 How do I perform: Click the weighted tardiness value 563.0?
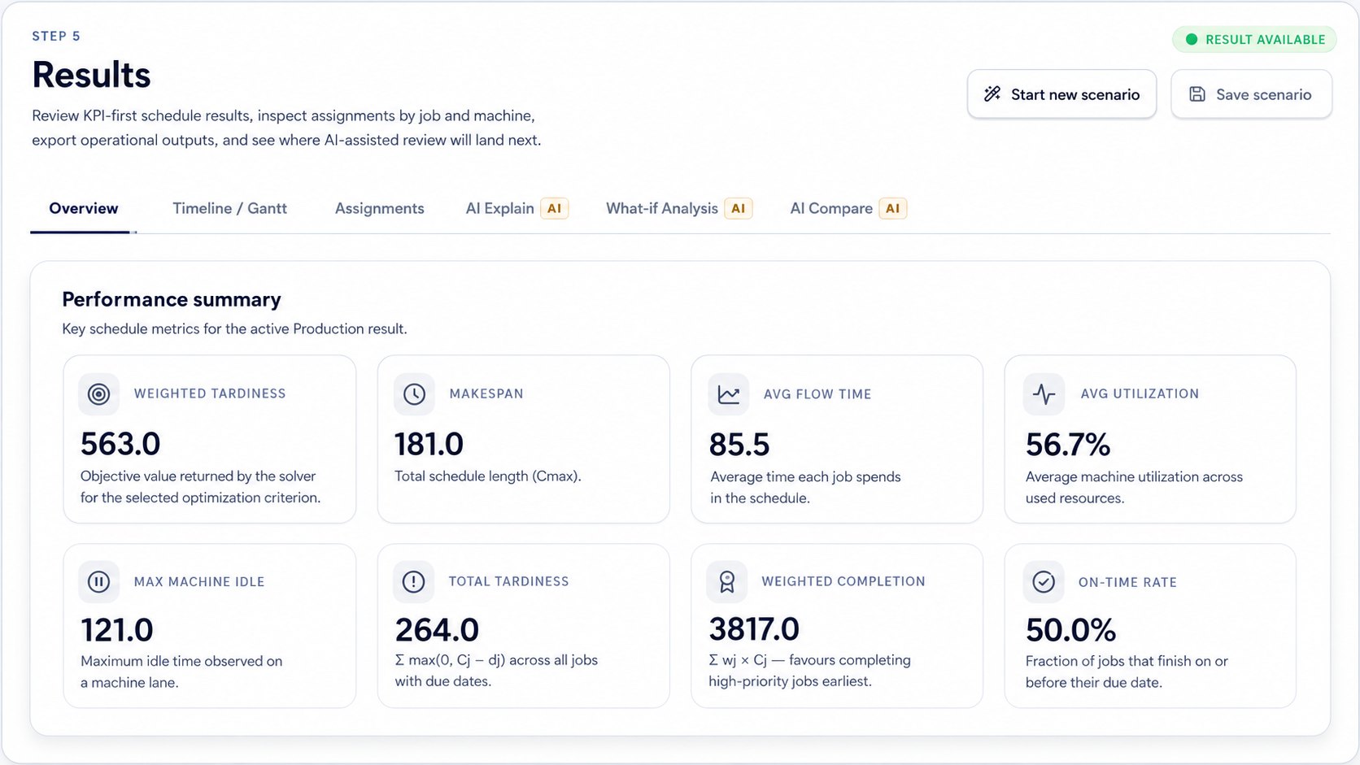click(x=120, y=444)
